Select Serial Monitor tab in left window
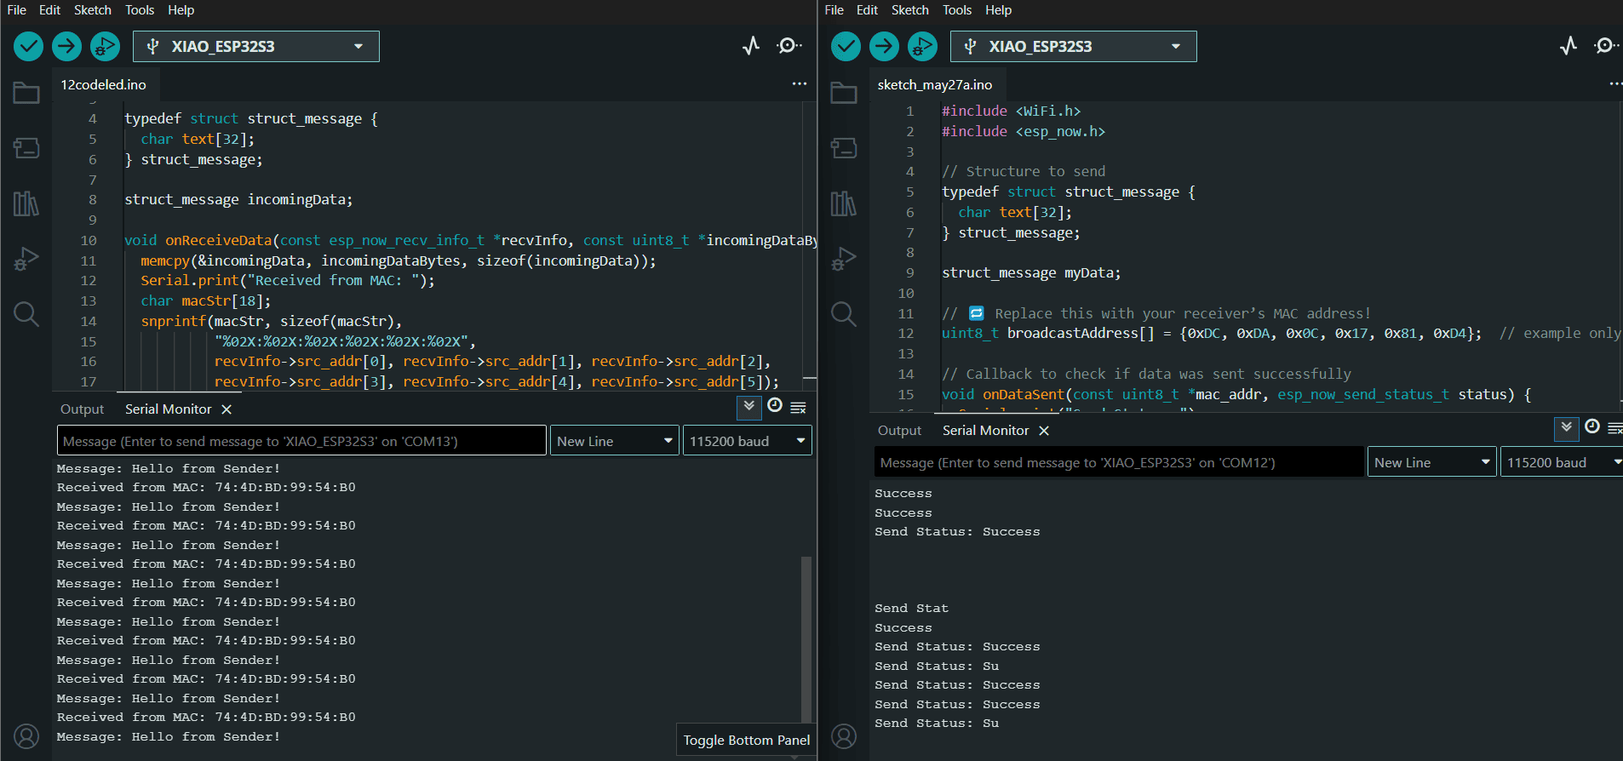This screenshot has width=1623, height=761. [x=169, y=409]
